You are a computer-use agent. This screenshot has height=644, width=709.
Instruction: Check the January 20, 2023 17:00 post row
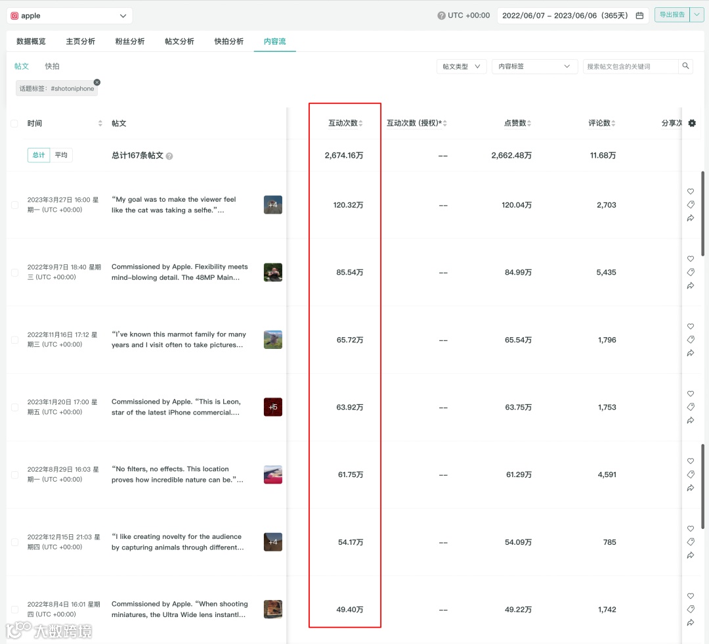click(14, 407)
